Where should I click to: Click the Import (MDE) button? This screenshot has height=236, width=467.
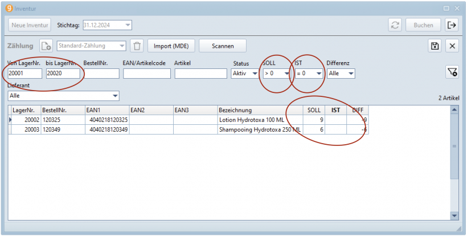(x=171, y=46)
